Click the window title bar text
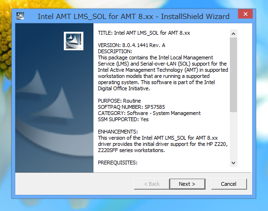Screen dimensions: 268x211 pos(134,17)
